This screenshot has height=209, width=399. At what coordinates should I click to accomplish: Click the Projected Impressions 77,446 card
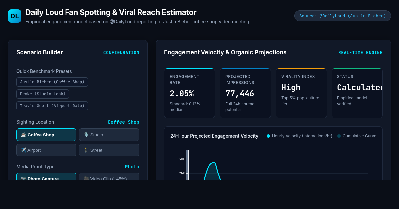tap(245, 93)
